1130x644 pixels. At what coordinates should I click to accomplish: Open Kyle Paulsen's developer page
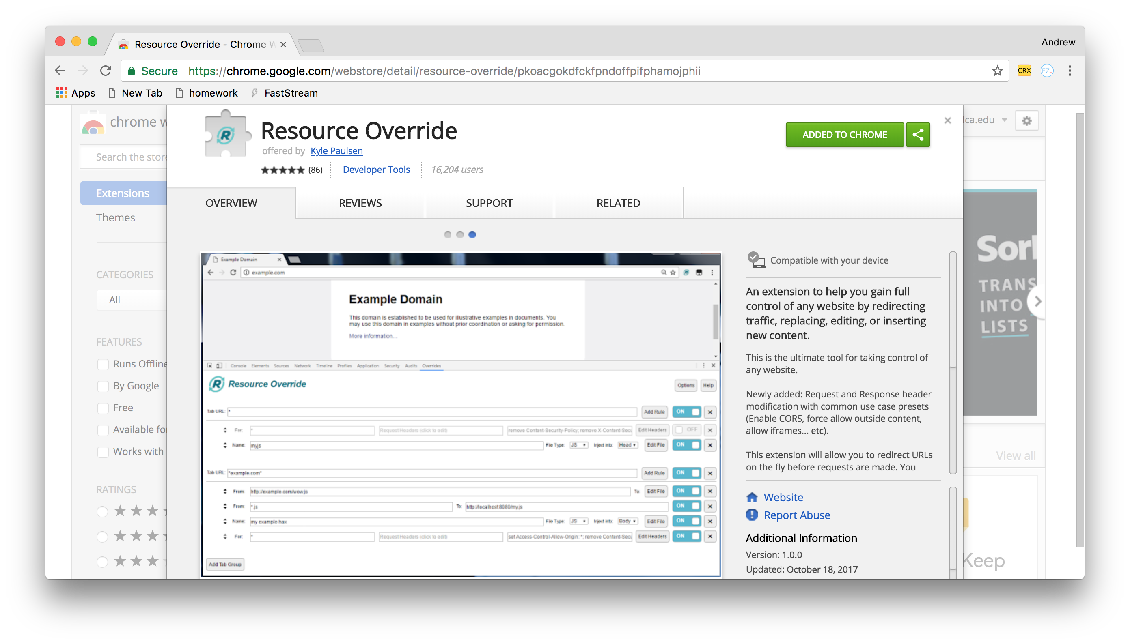point(336,151)
